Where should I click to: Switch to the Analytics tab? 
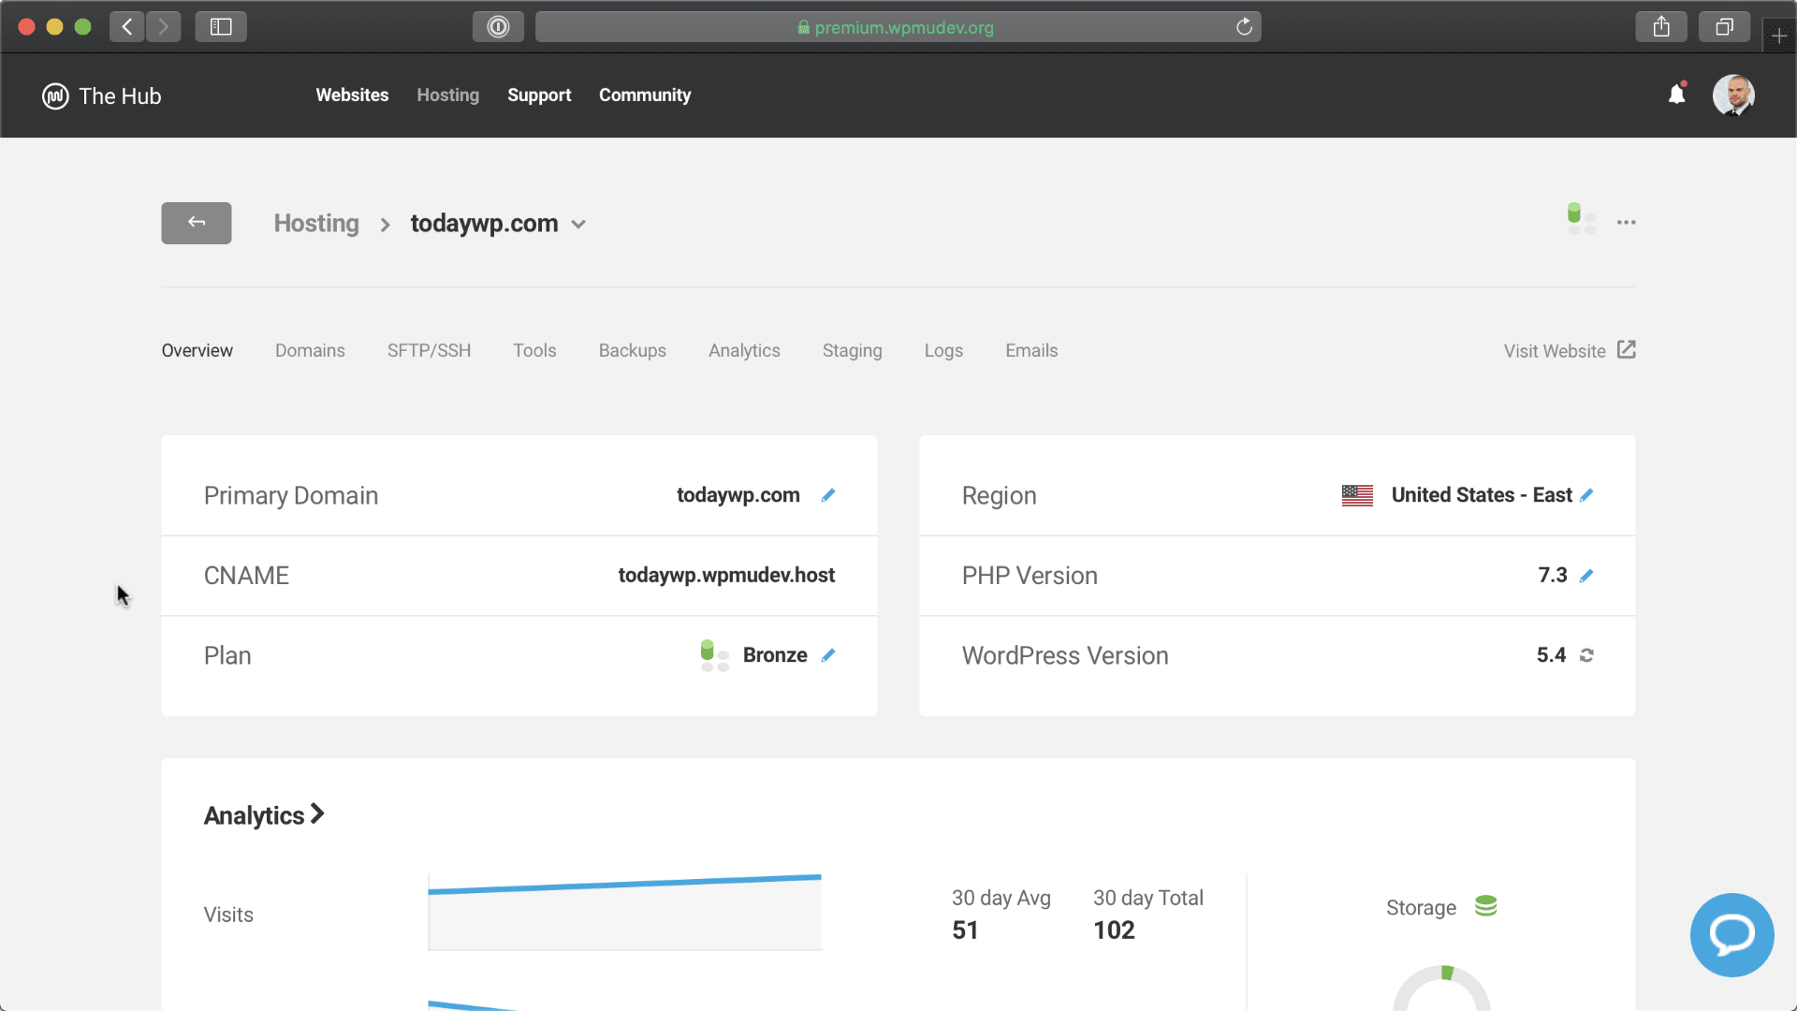coord(744,350)
